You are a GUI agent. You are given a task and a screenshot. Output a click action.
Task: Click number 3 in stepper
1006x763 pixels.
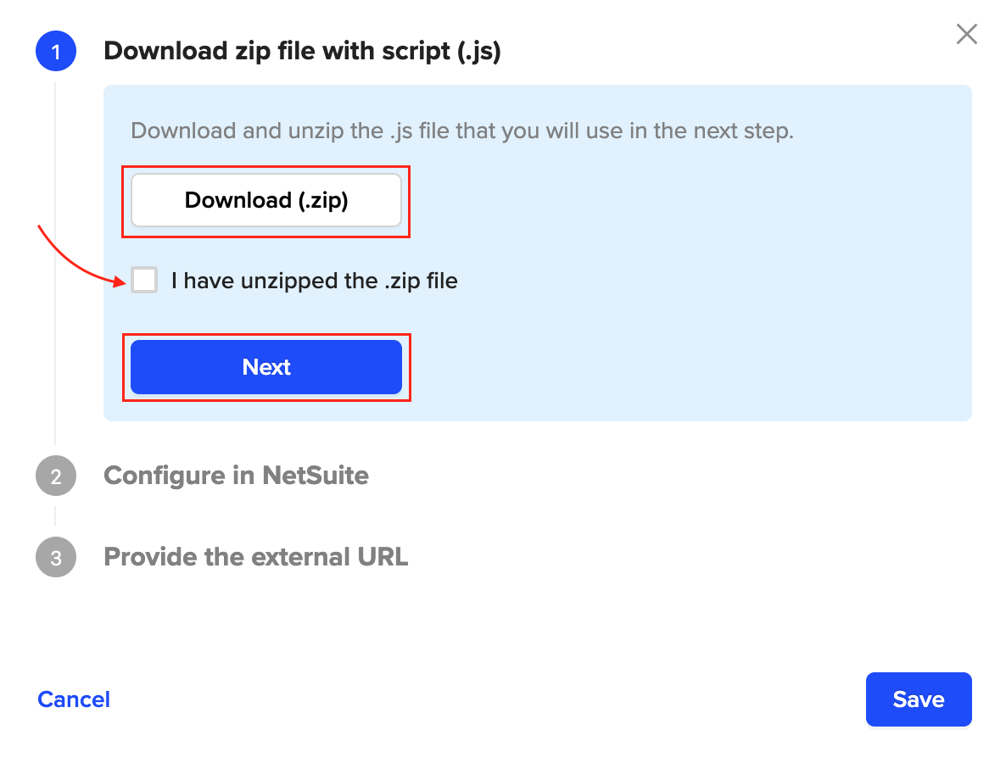pyautogui.click(x=56, y=559)
